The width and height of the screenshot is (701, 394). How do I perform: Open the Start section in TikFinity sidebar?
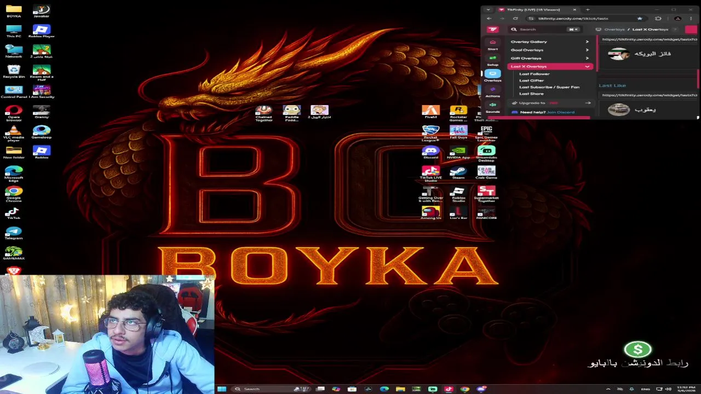(x=492, y=45)
